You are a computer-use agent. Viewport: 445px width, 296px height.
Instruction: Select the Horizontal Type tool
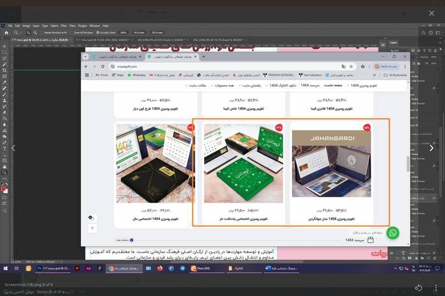(x=4, y=148)
